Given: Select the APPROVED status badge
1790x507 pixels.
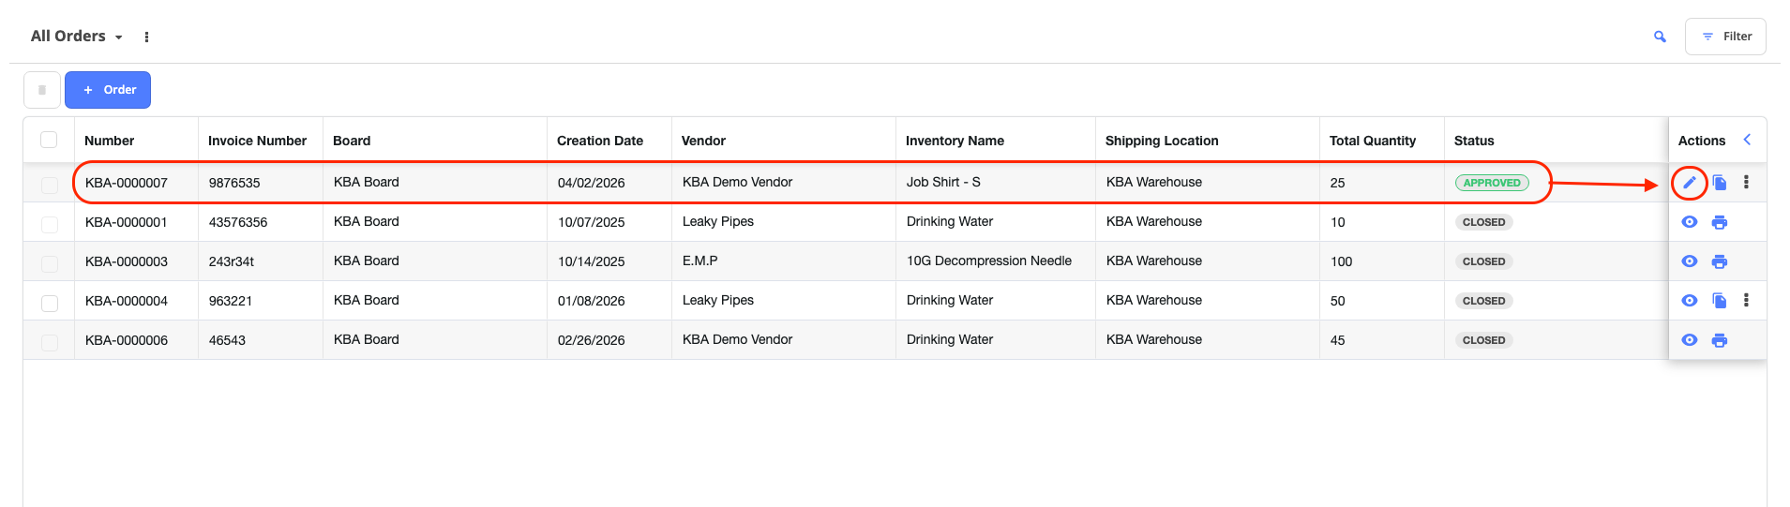Looking at the screenshot, I should (x=1492, y=183).
